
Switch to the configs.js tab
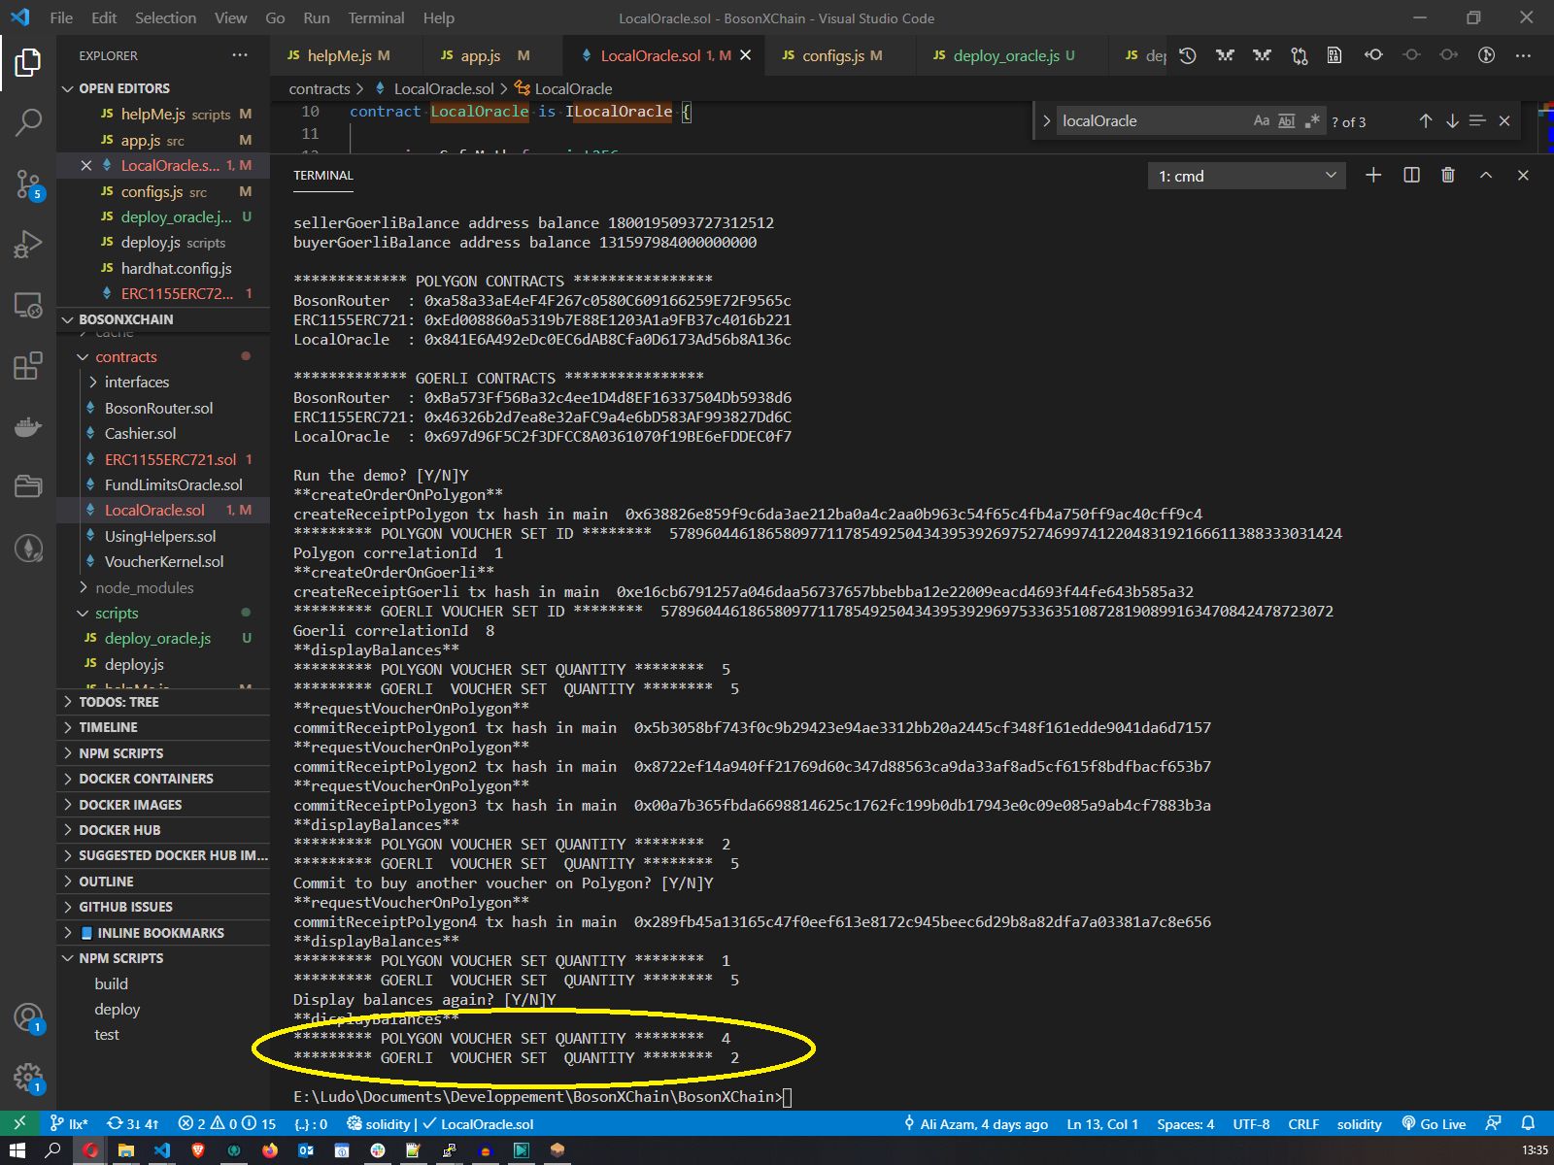pyautogui.click(x=838, y=55)
